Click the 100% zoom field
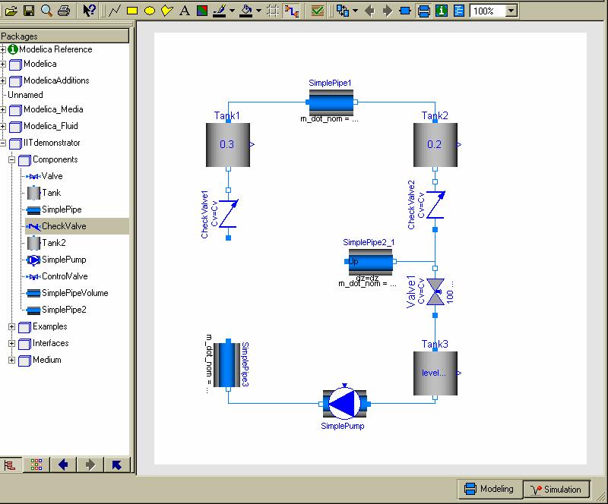The image size is (608, 504). 488,11
